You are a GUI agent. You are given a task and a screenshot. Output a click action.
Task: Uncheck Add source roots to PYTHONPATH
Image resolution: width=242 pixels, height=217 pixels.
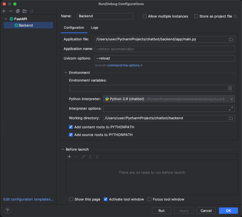[71, 135]
